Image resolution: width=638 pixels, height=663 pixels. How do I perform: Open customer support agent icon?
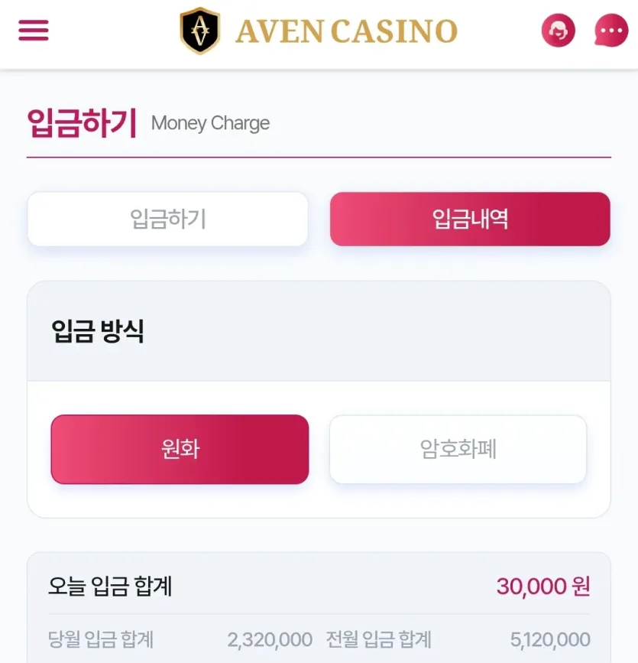click(x=558, y=31)
